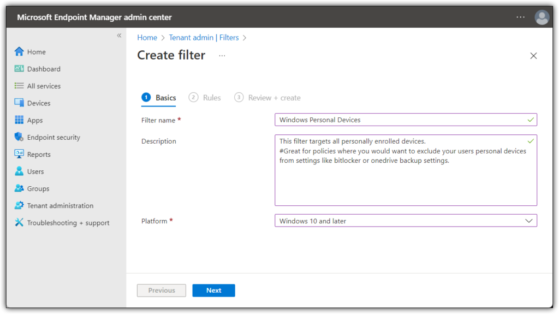This screenshot has width=559, height=314.
Task: Open the top bar ellipsis menu
Action: tap(520, 17)
